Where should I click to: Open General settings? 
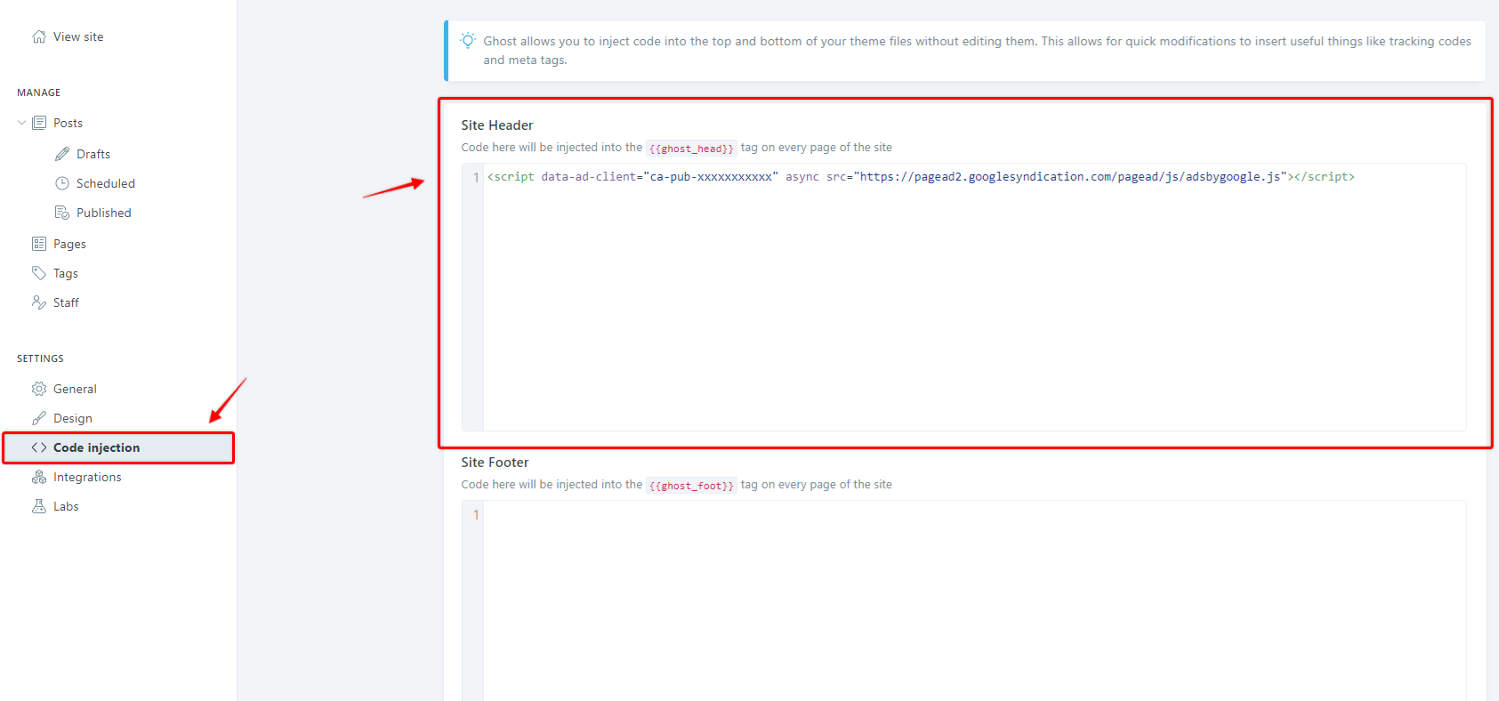(75, 389)
